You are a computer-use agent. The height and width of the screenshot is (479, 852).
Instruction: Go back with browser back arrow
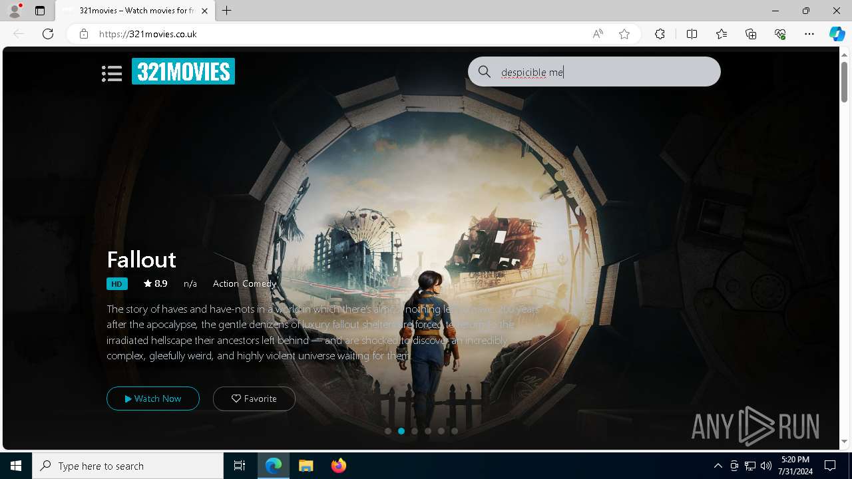(x=19, y=34)
